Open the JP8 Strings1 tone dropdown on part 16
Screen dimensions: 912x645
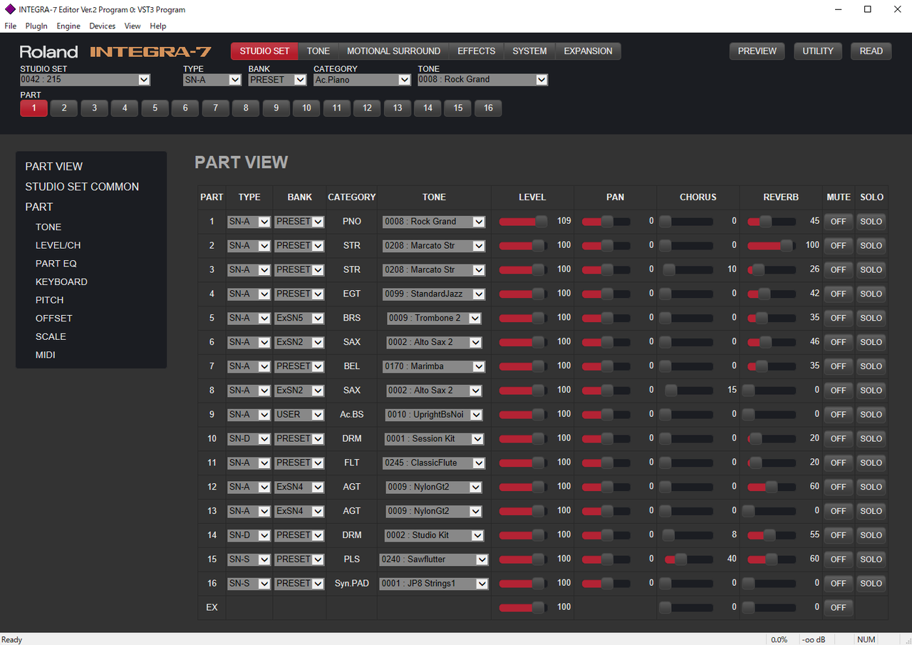pyautogui.click(x=434, y=583)
